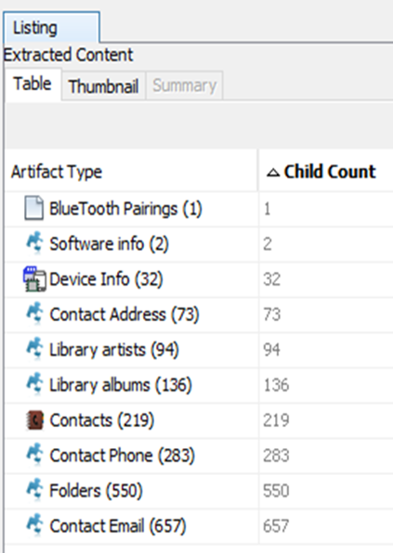Select the Table tab
This screenshot has height=553, width=393.
33,84
